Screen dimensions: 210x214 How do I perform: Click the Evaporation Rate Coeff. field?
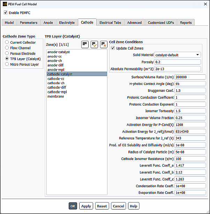coord(190,193)
